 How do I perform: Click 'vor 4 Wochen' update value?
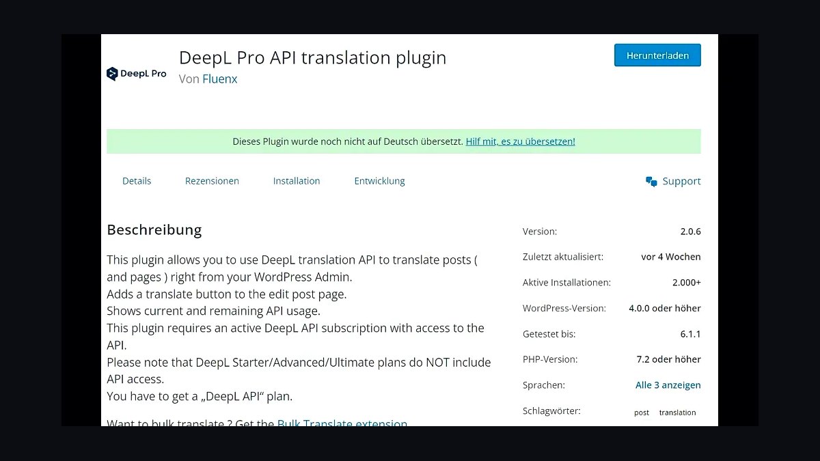671,257
